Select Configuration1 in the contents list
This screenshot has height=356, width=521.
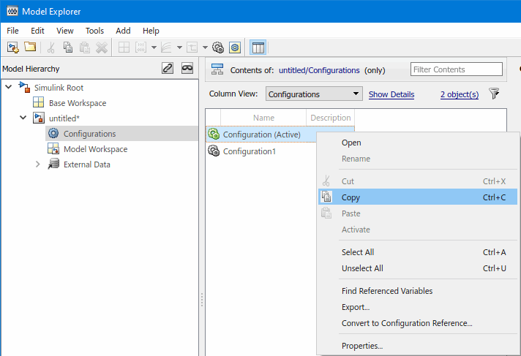click(x=249, y=151)
